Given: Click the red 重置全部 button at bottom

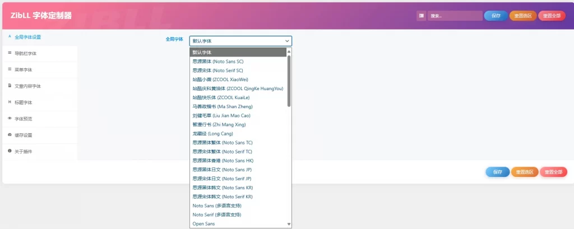Looking at the screenshot, I should point(553,172).
